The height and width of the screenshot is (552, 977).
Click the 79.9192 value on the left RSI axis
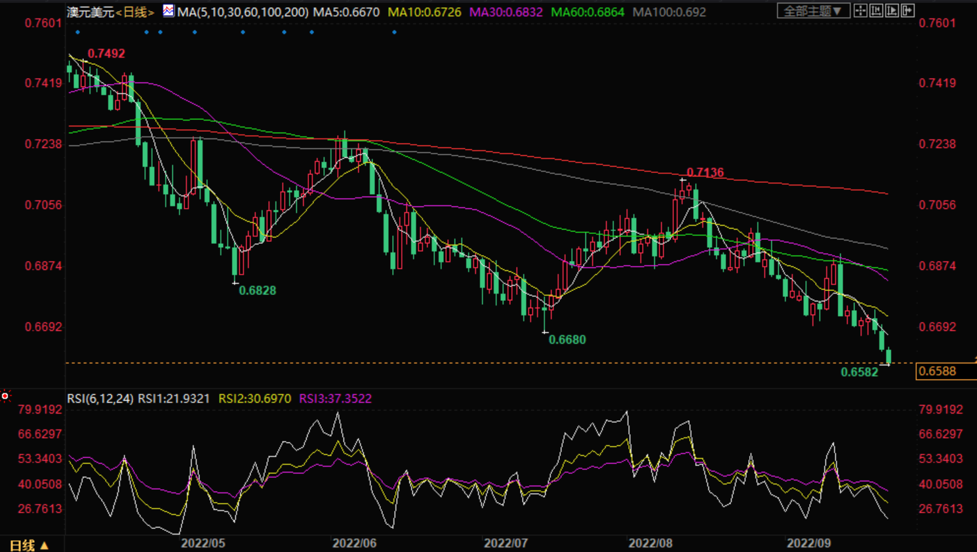(40, 410)
